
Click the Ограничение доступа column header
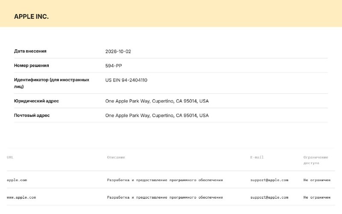click(316, 160)
